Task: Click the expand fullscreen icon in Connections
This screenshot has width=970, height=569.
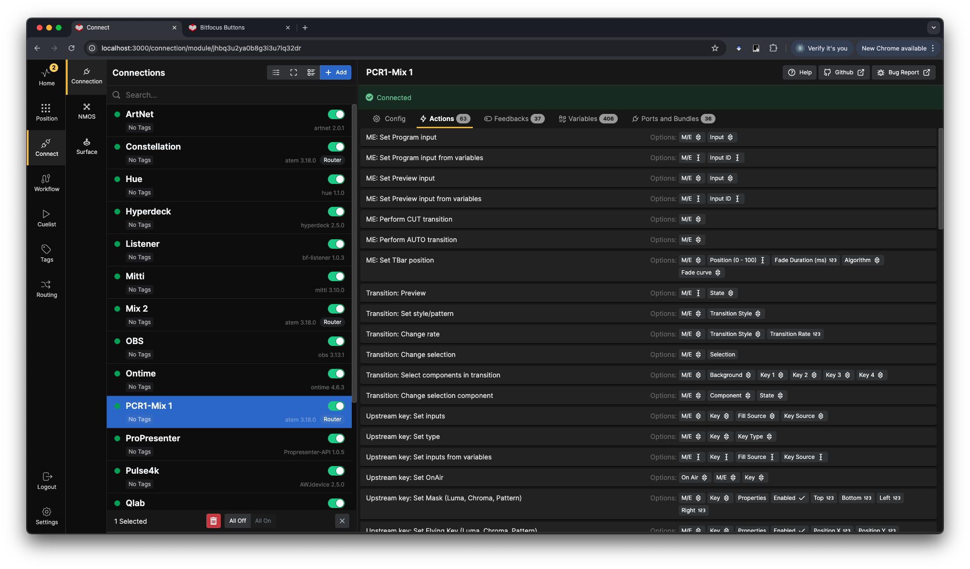Action: 294,72
